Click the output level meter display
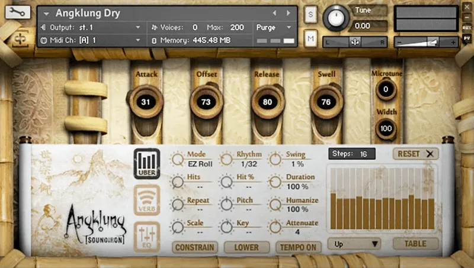474x268 pixels. (427, 19)
